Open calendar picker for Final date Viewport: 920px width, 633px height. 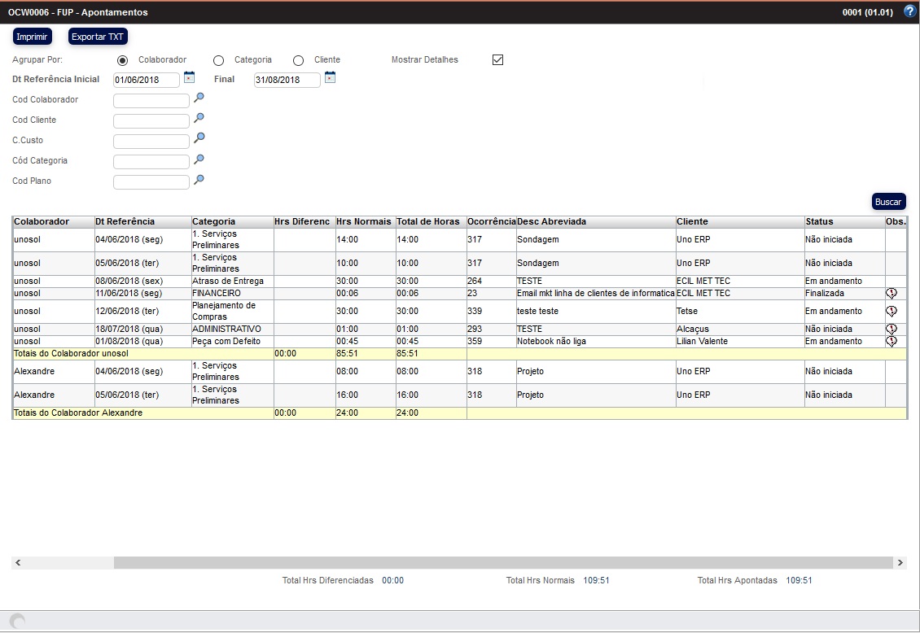(x=330, y=77)
